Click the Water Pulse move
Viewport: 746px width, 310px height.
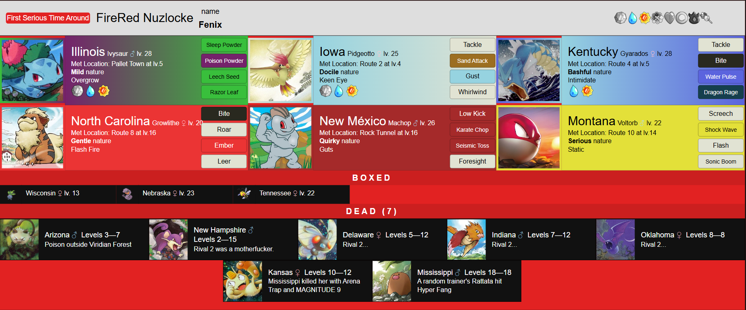click(x=721, y=77)
